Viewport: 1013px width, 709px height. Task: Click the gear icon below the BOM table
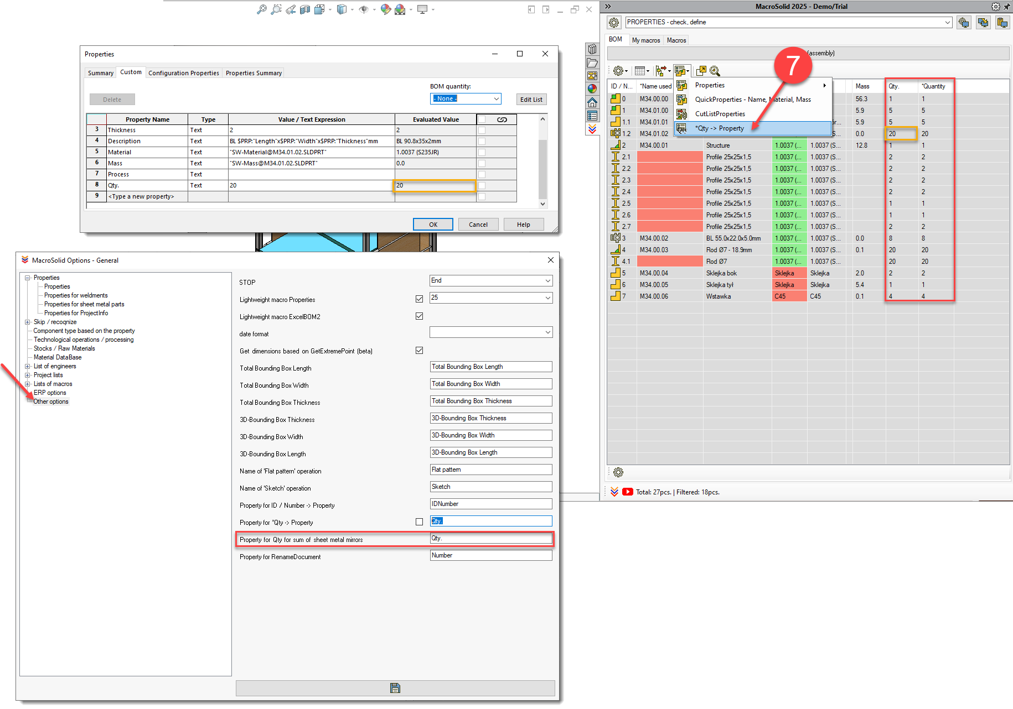[618, 472]
